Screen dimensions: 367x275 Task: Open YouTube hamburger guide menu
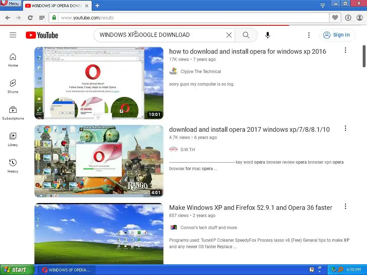click(x=13, y=35)
